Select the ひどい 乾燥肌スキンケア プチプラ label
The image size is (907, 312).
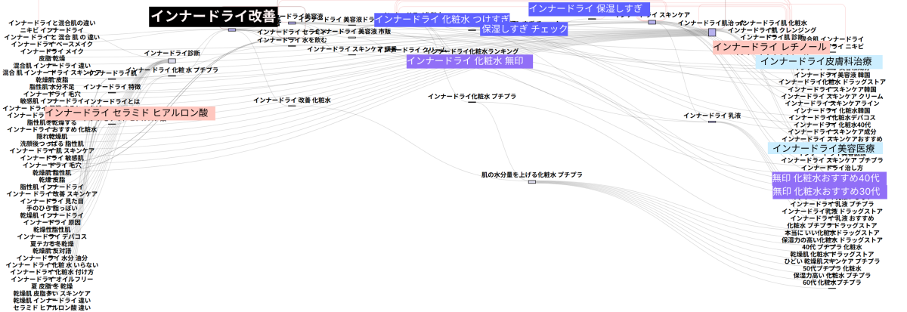coord(831,261)
